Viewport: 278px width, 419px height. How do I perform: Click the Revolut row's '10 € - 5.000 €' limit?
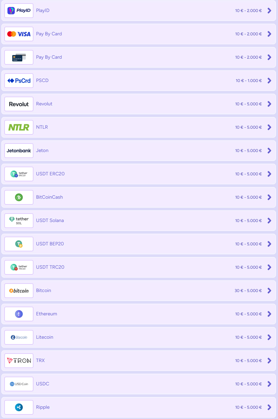(x=248, y=104)
